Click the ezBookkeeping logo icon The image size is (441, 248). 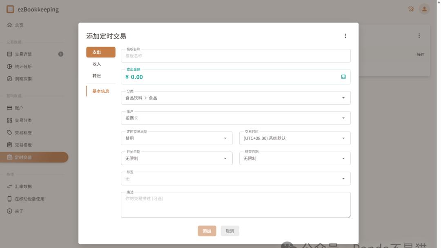[x=10, y=9]
